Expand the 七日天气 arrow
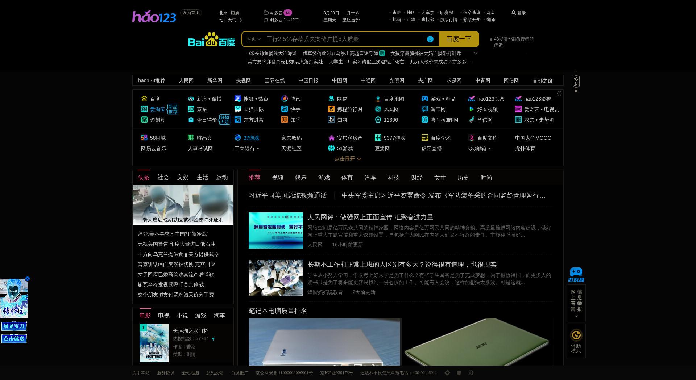Image resolution: width=696 pixels, height=380 pixels. tap(241, 20)
